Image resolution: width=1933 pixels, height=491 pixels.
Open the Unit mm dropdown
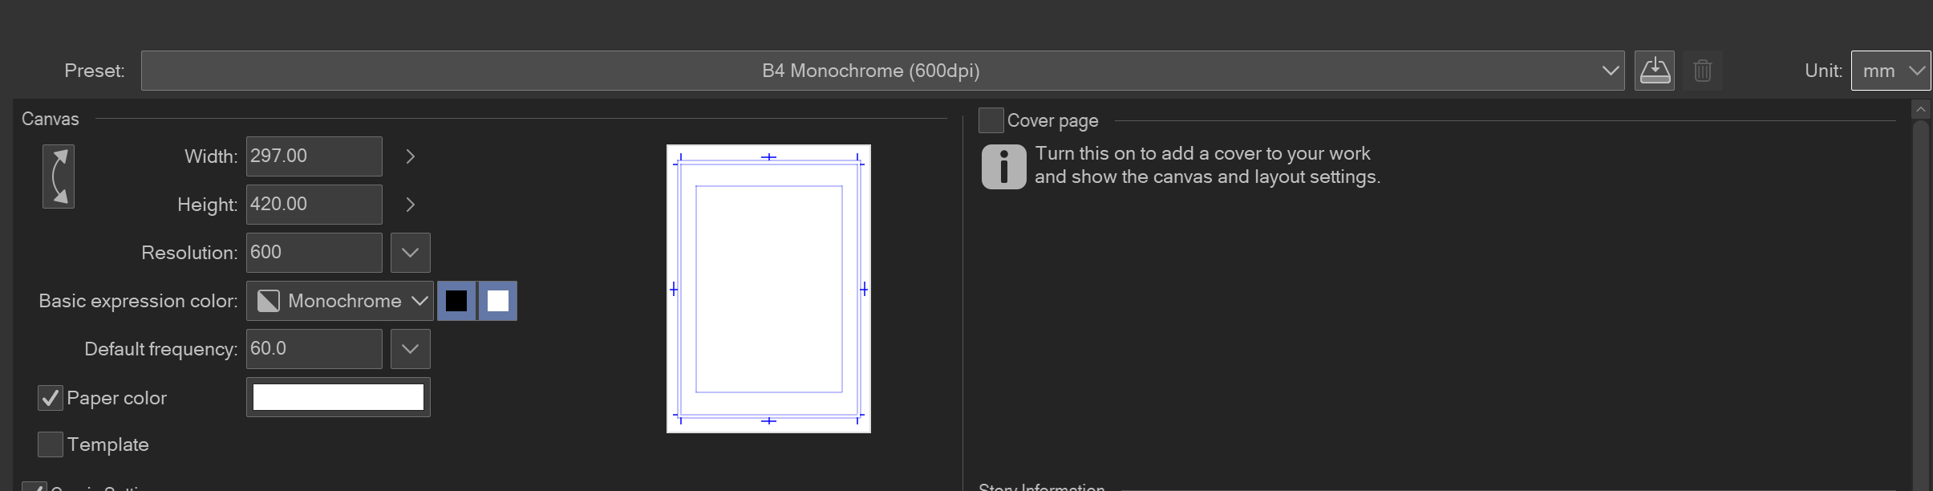(x=1890, y=71)
